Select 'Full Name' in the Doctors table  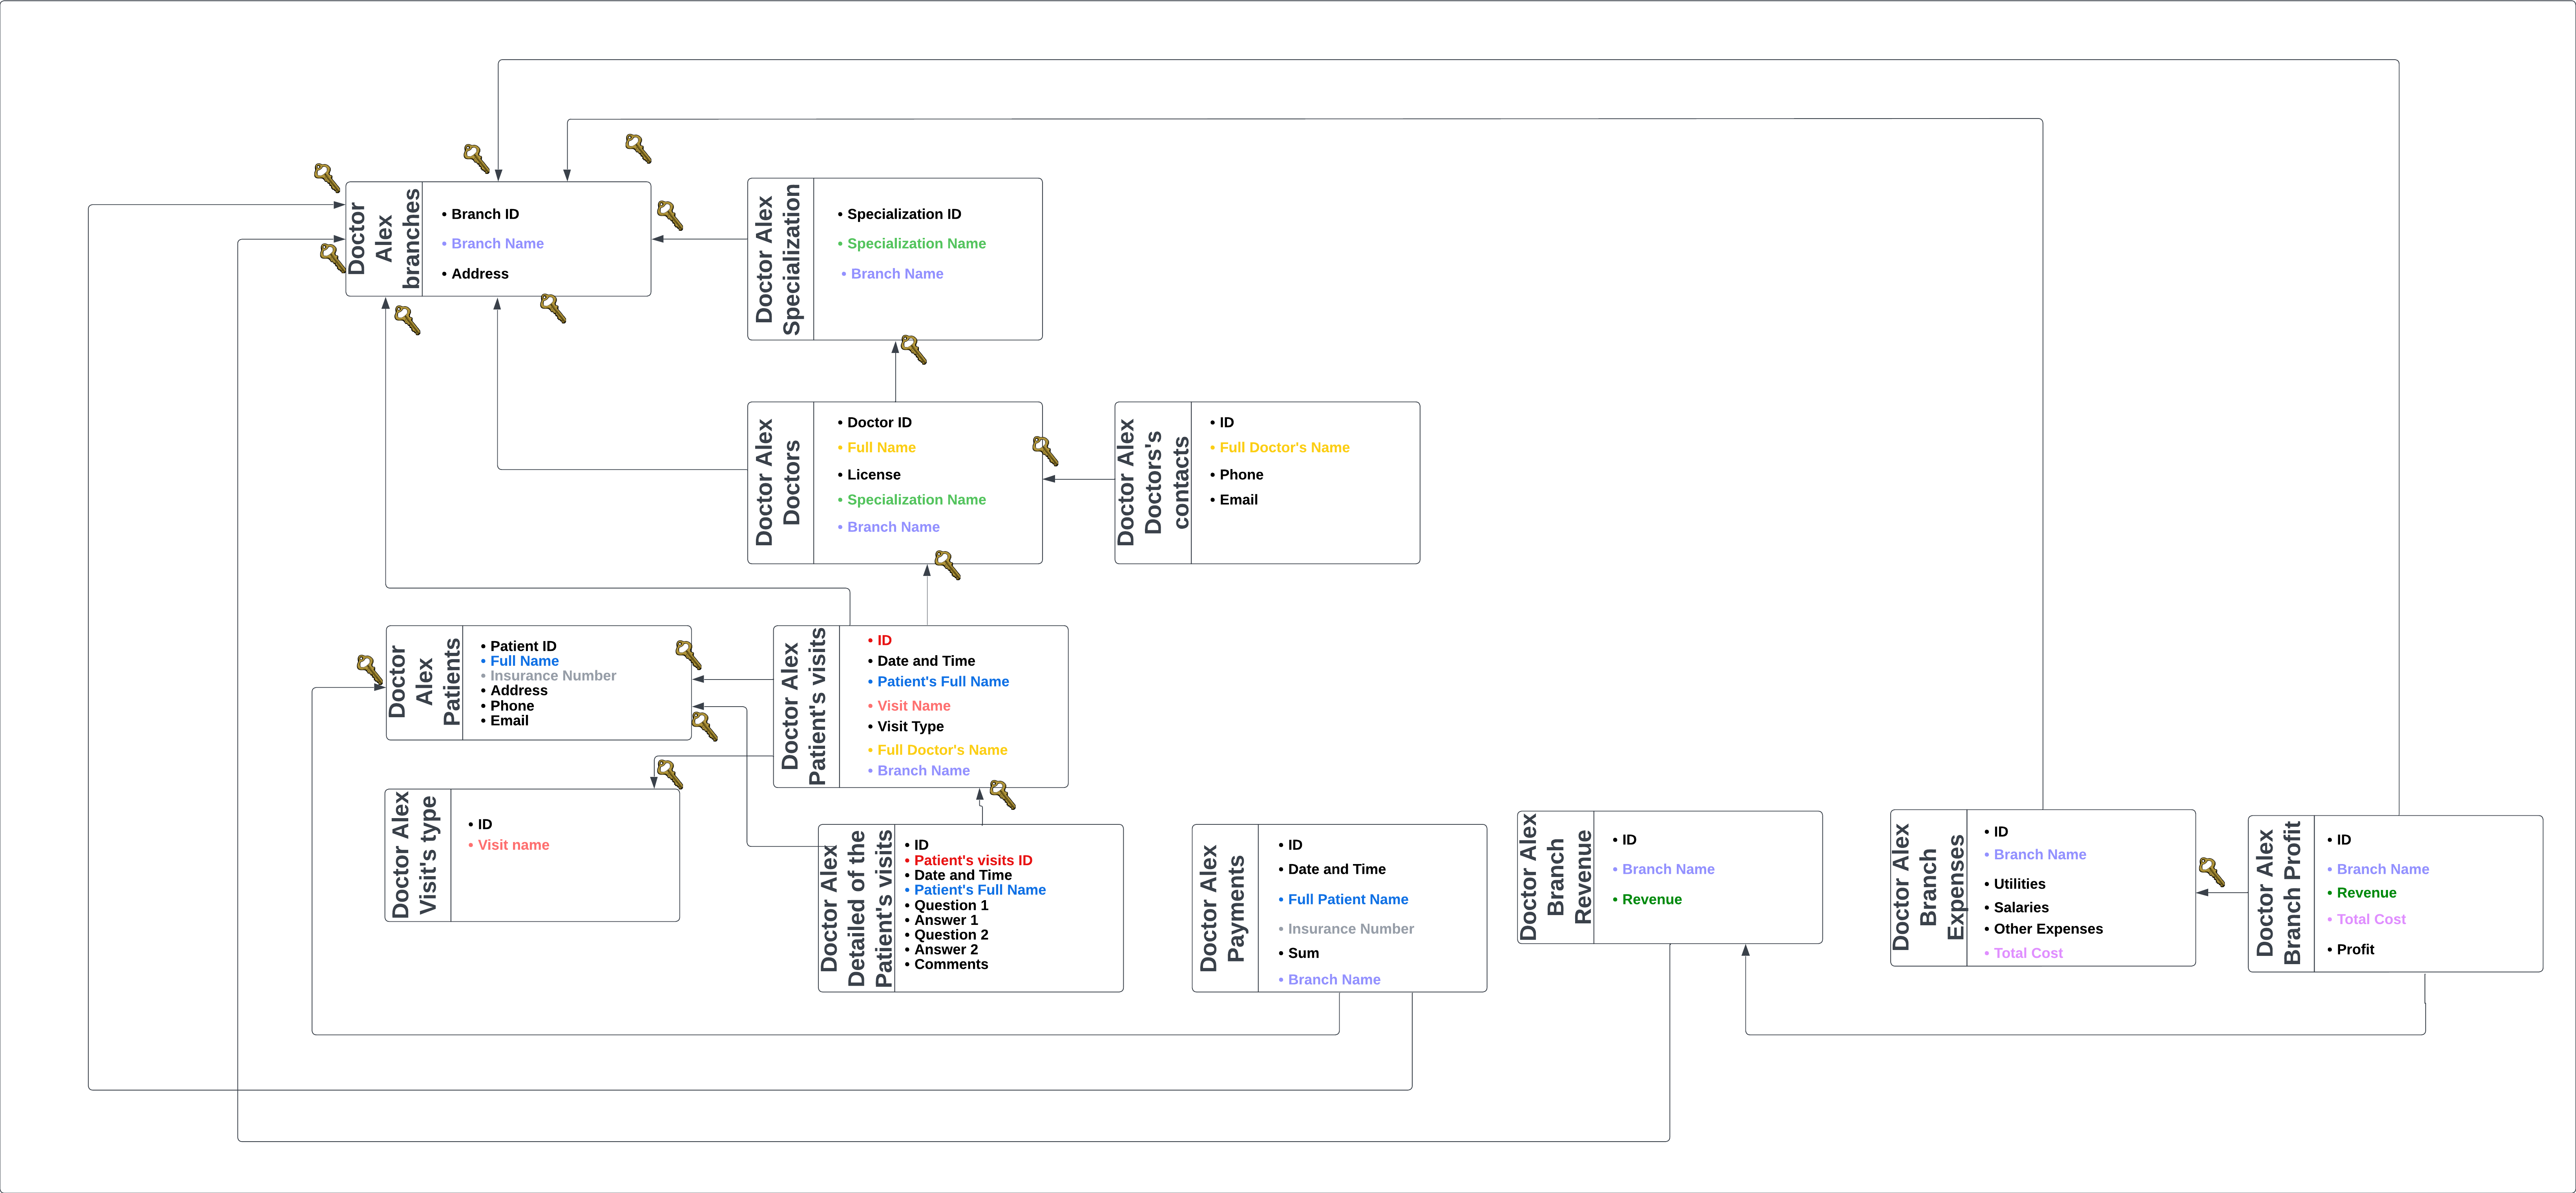tap(881, 447)
